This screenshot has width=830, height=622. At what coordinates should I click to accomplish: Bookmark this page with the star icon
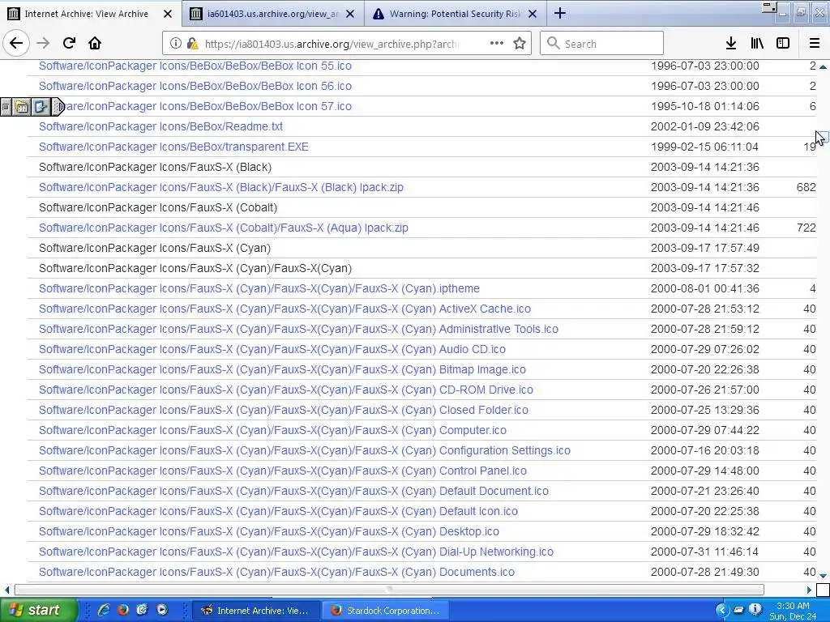[520, 44]
